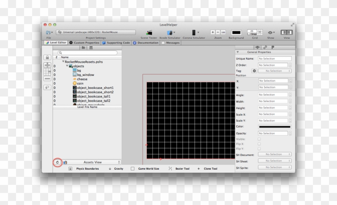This screenshot has height=205, width=337.
Task: Click the refresh assets button
Action: point(57,162)
